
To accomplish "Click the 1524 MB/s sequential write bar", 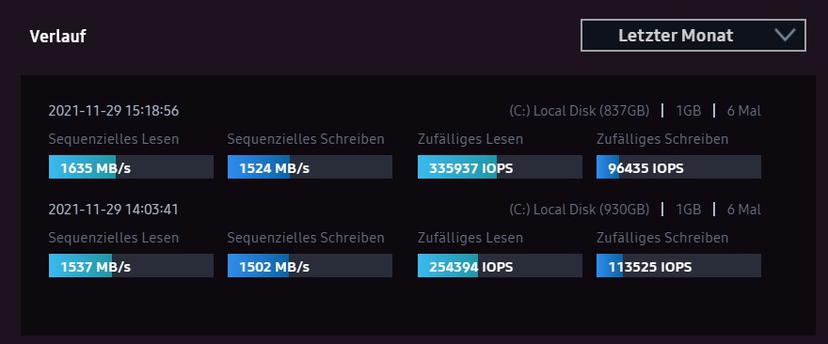I will pos(310,166).
